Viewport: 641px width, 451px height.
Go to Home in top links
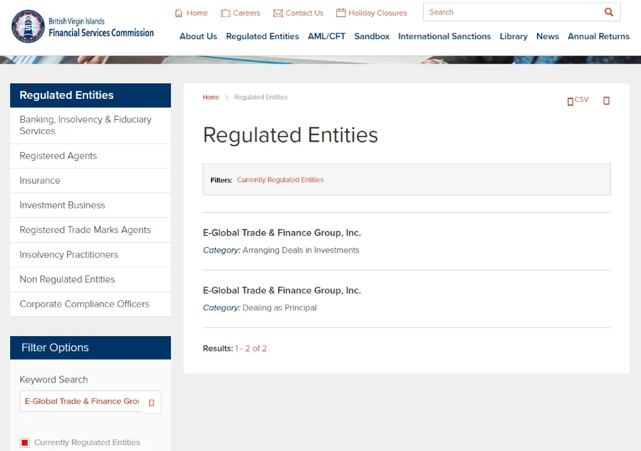pos(197,13)
